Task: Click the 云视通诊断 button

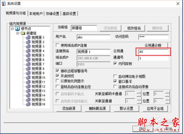Action: click(x=153, y=45)
